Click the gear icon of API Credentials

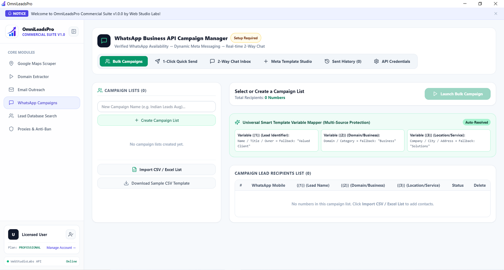click(x=376, y=61)
